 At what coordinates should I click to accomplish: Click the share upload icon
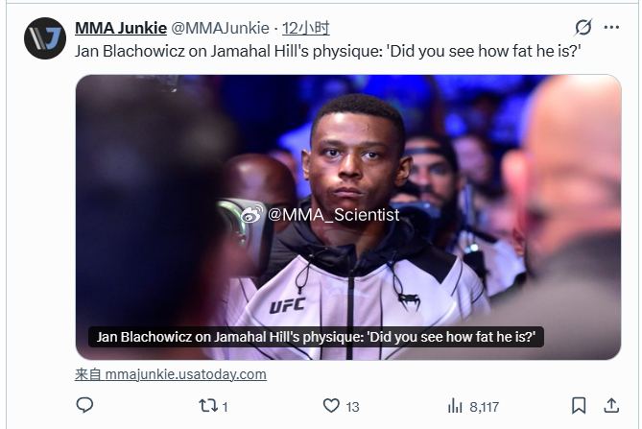[x=611, y=406]
